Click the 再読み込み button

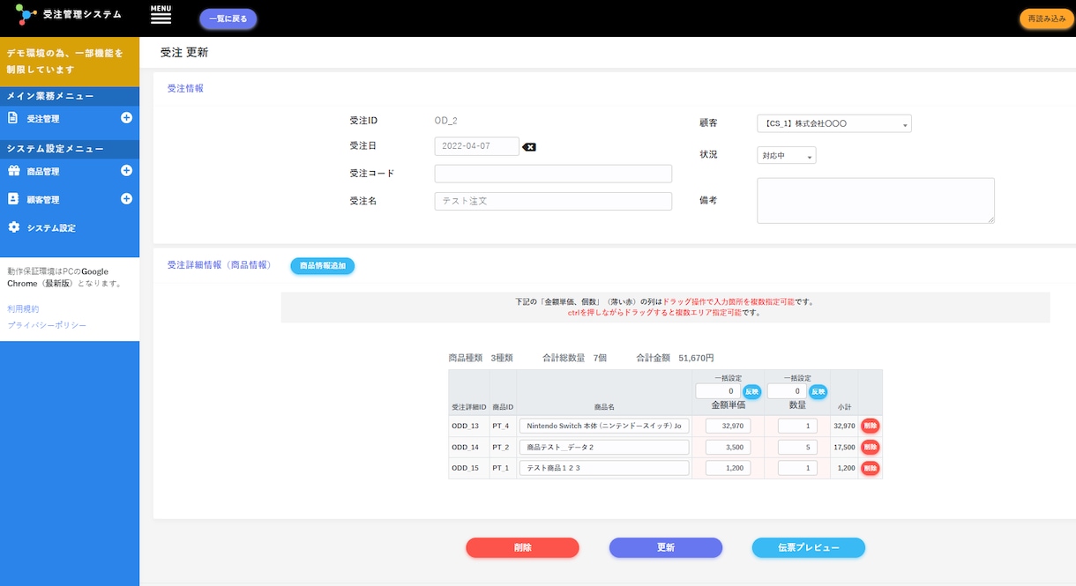(x=1047, y=19)
